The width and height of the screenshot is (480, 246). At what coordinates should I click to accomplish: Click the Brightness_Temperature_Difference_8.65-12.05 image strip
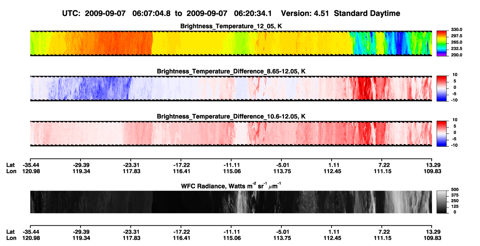click(x=231, y=89)
